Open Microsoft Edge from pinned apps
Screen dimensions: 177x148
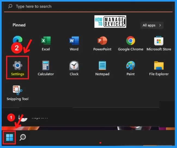[x=18, y=40]
